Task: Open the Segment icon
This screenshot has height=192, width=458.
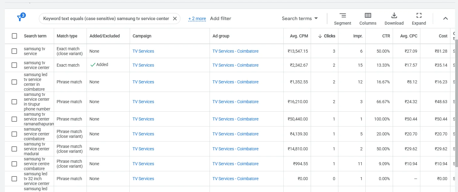Action: click(x=343, y=19)
